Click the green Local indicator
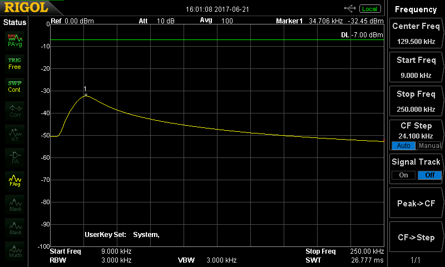Viewport: 445px width, 267px height. [x=370, y=9]
